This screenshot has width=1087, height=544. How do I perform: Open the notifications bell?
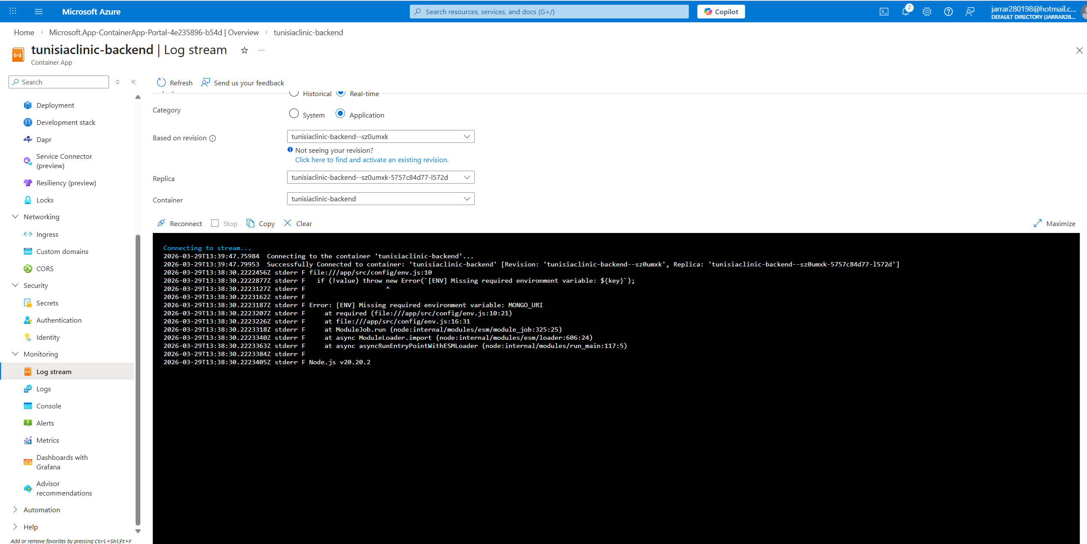pos(905,12)
